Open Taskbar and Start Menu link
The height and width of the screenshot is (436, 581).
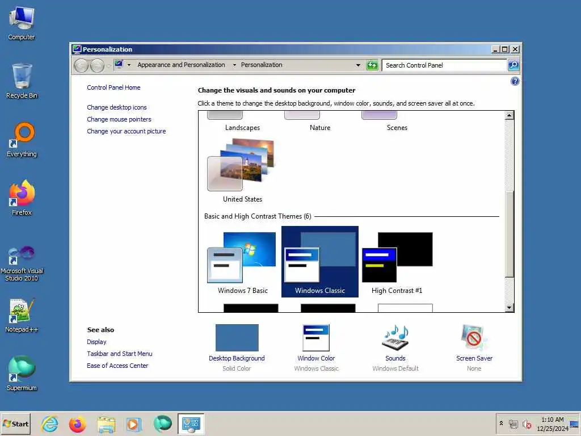[x=119, y=354]
